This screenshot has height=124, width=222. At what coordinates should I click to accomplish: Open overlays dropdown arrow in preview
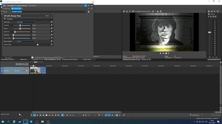[x=155, y=11]
